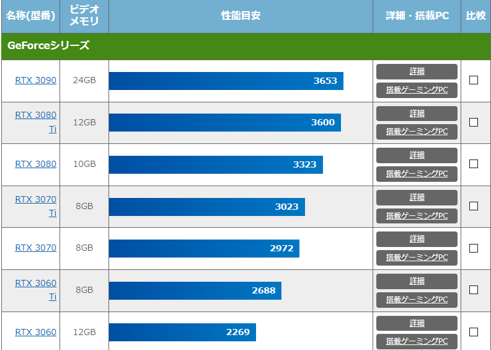Viewport: 491px width, 350px height.
Task: Click the 8GB cell in RTX 3060 Ti row
Action: click(84, 290)
